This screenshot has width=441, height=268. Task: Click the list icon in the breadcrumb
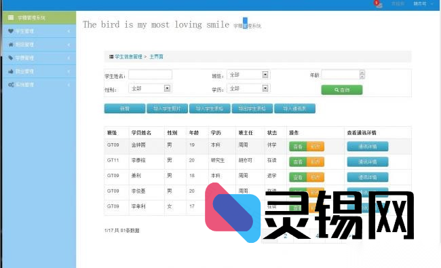[x=111, y=57]
